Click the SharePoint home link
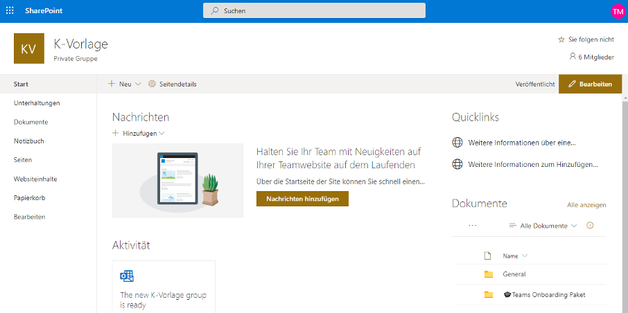The image size is (628, 313). (x=44, y=11)
